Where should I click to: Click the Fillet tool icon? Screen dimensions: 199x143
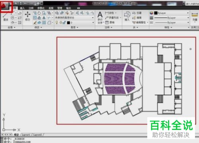click(49, 23)
